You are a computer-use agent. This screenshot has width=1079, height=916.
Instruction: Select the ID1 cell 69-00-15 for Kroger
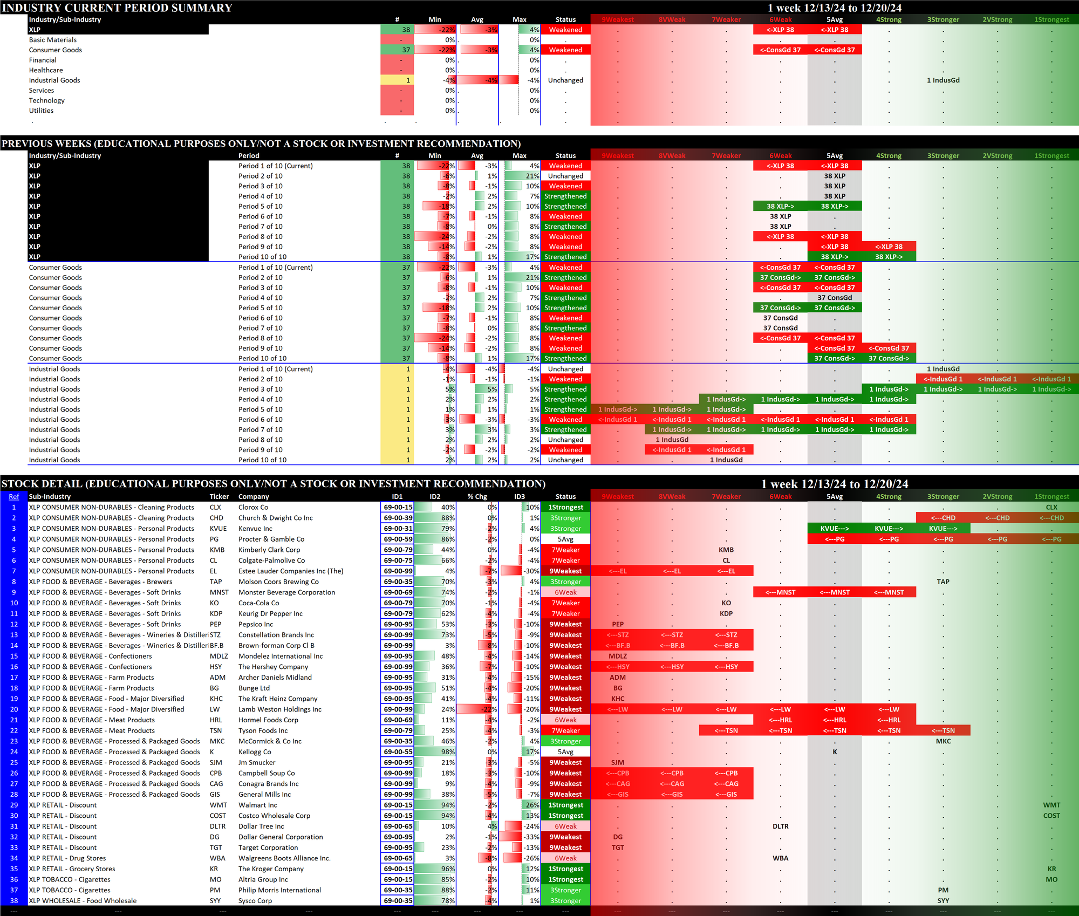[x=398, y=869]
